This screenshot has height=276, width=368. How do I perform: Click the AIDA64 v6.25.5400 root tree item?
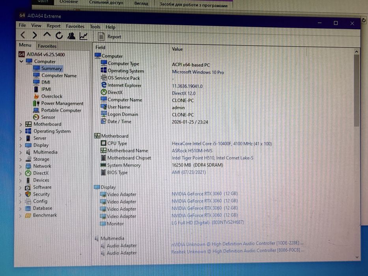[x=41, y=54]
